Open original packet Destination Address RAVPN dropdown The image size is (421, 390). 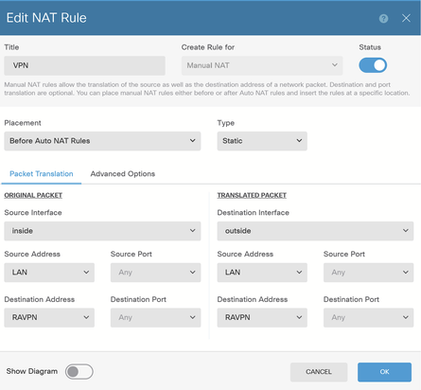pos(49,317)
